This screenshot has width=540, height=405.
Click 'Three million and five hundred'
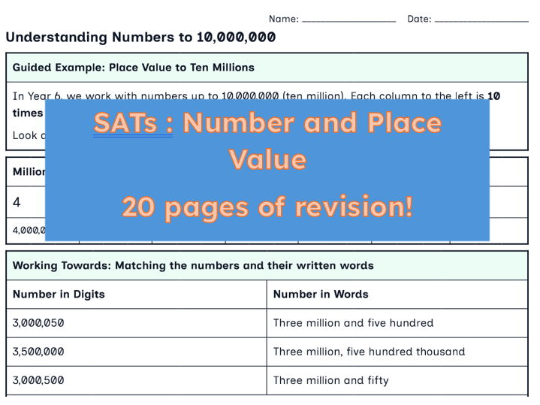tap(353, 323)
